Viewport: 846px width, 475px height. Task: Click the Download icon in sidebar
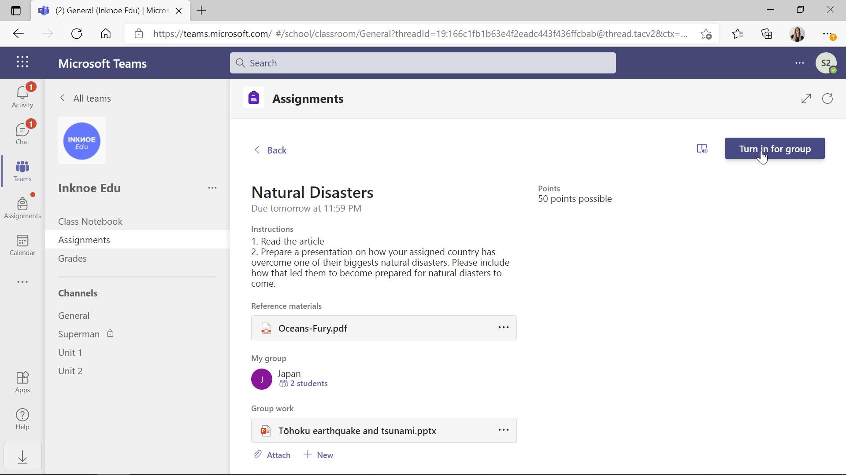tap(22, 457)
